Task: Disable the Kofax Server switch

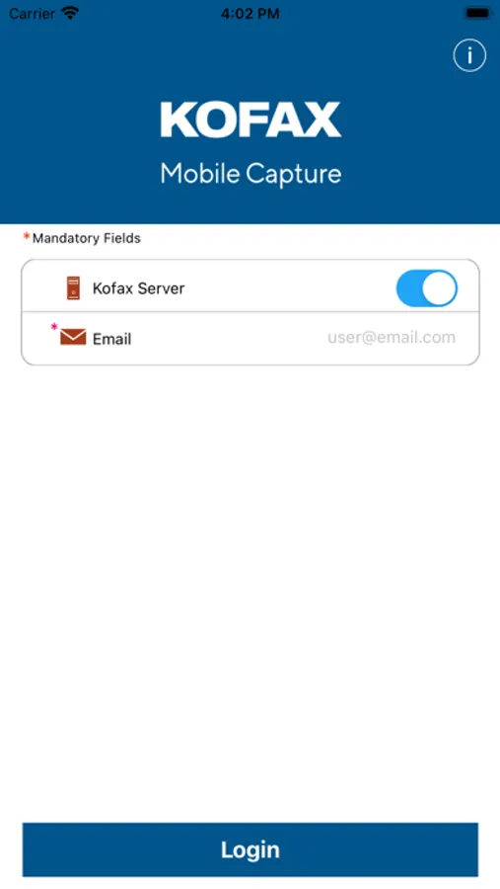Action: (426, 288)
